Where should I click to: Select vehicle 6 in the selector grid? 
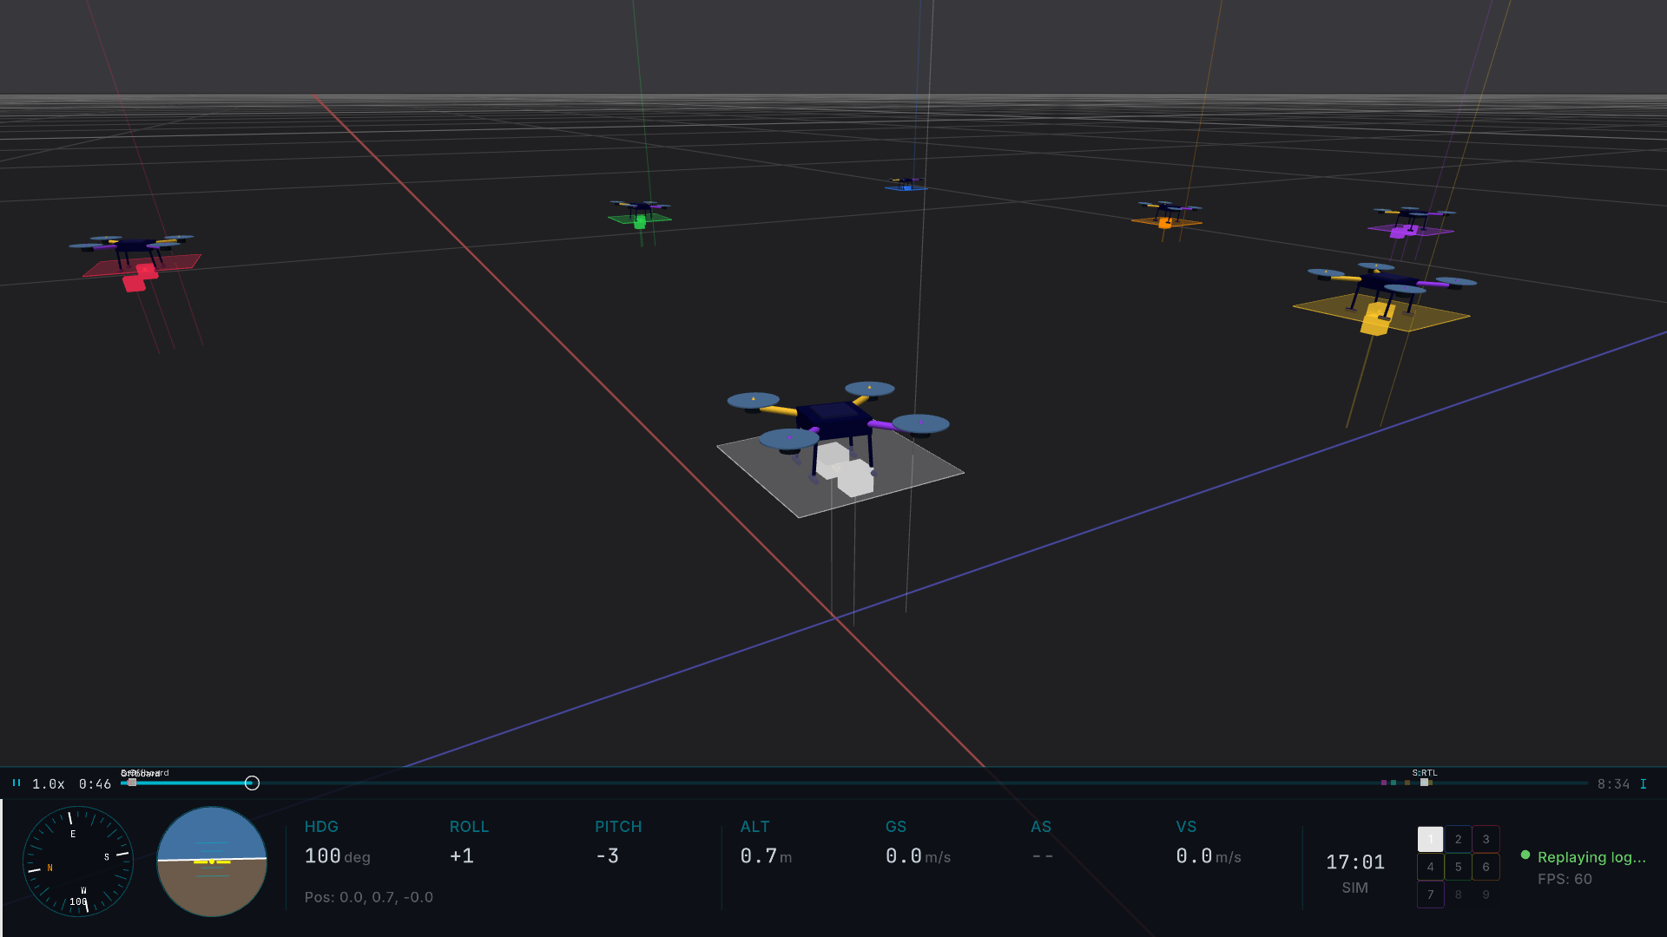[x=1486, y=867]
